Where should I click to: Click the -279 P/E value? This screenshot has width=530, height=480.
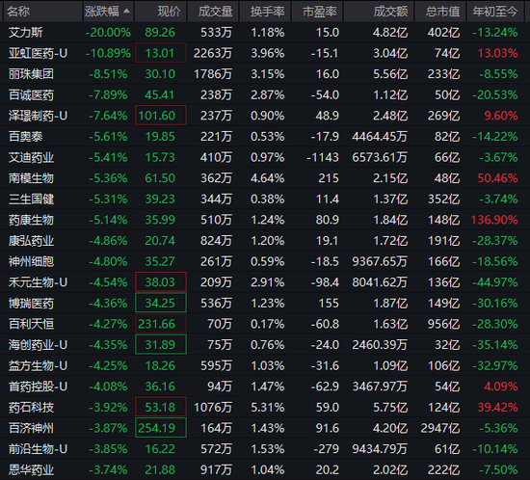point(326,449)
